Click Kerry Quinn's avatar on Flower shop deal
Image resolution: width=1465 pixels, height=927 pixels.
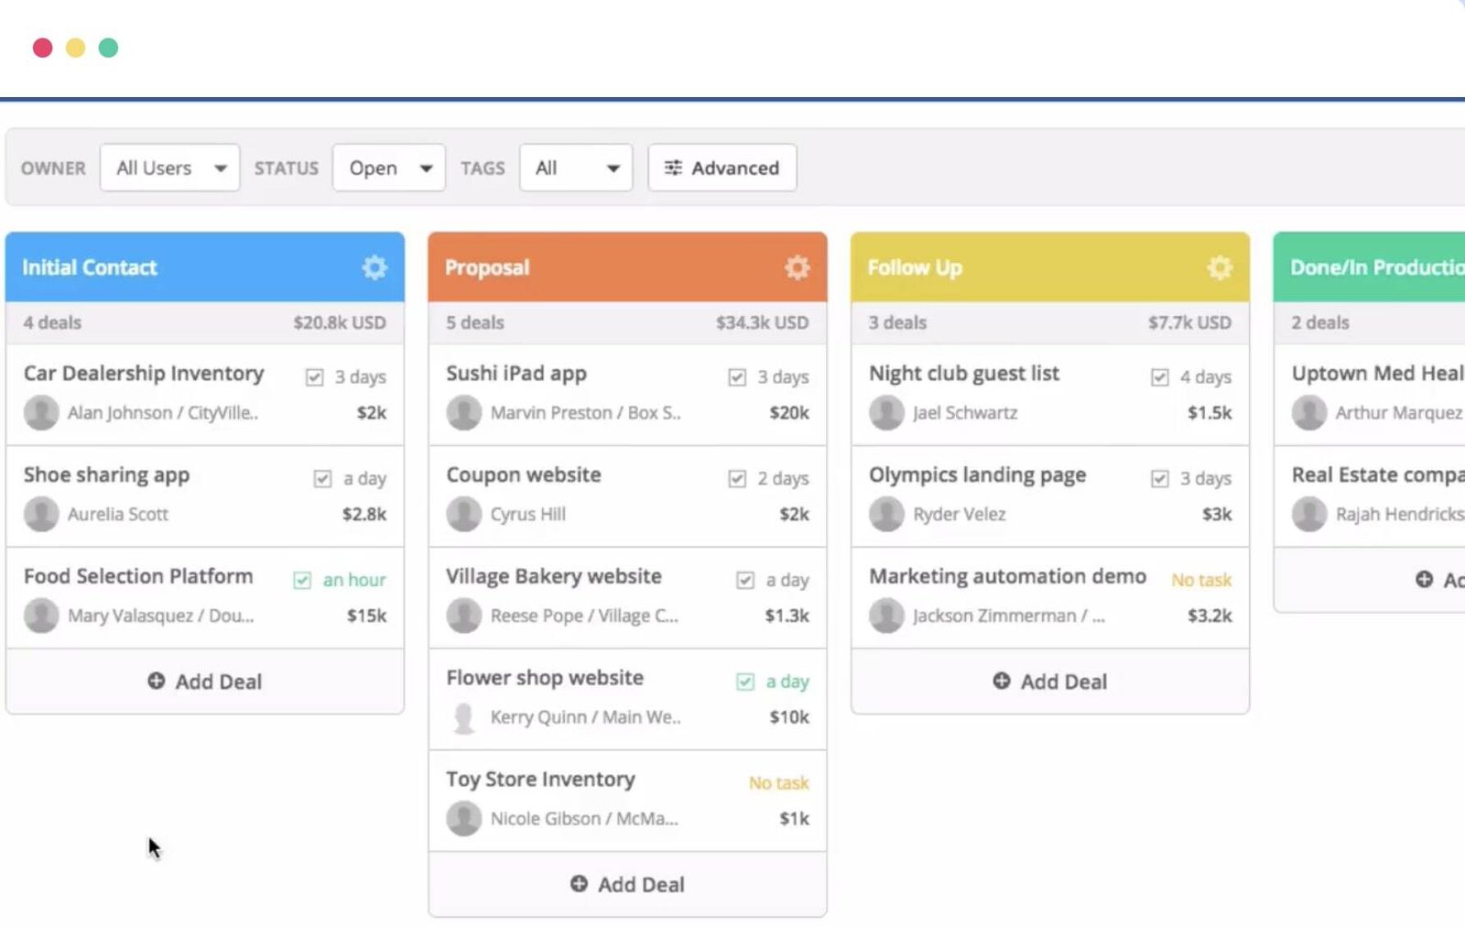pyautogui.click(x=464, y=717)
